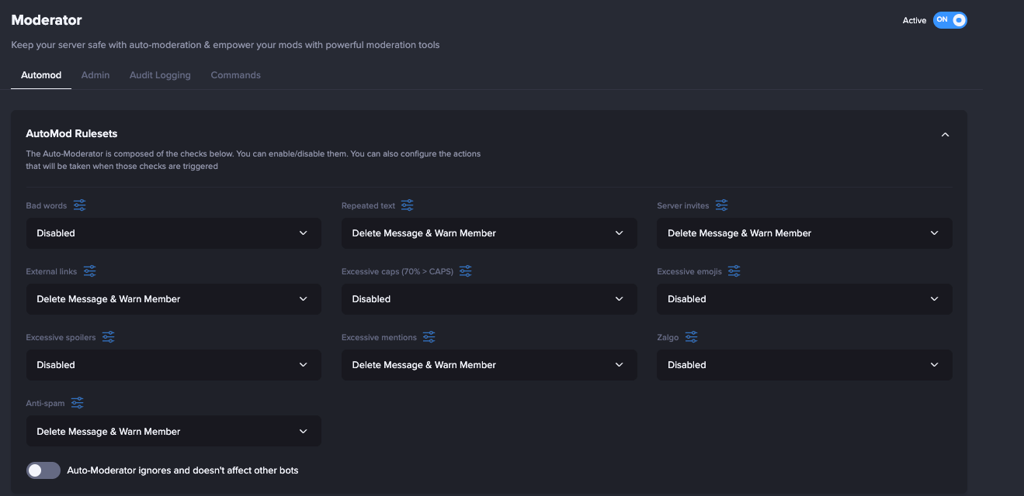
Task: Toggle the Moderator Active switch off
Action: pyautogui.click(x=949, y=20)
